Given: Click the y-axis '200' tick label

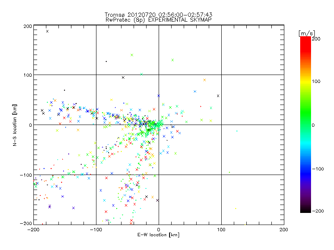Looking at the screenshot, I should point(28,26).
